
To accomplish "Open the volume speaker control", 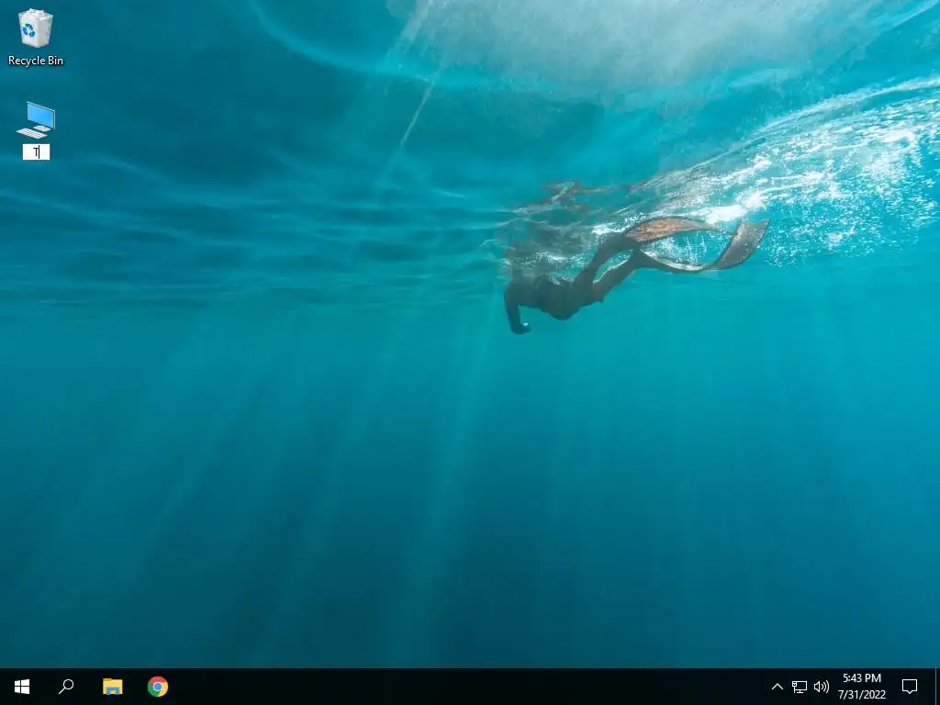I will [x=822, y=687].
